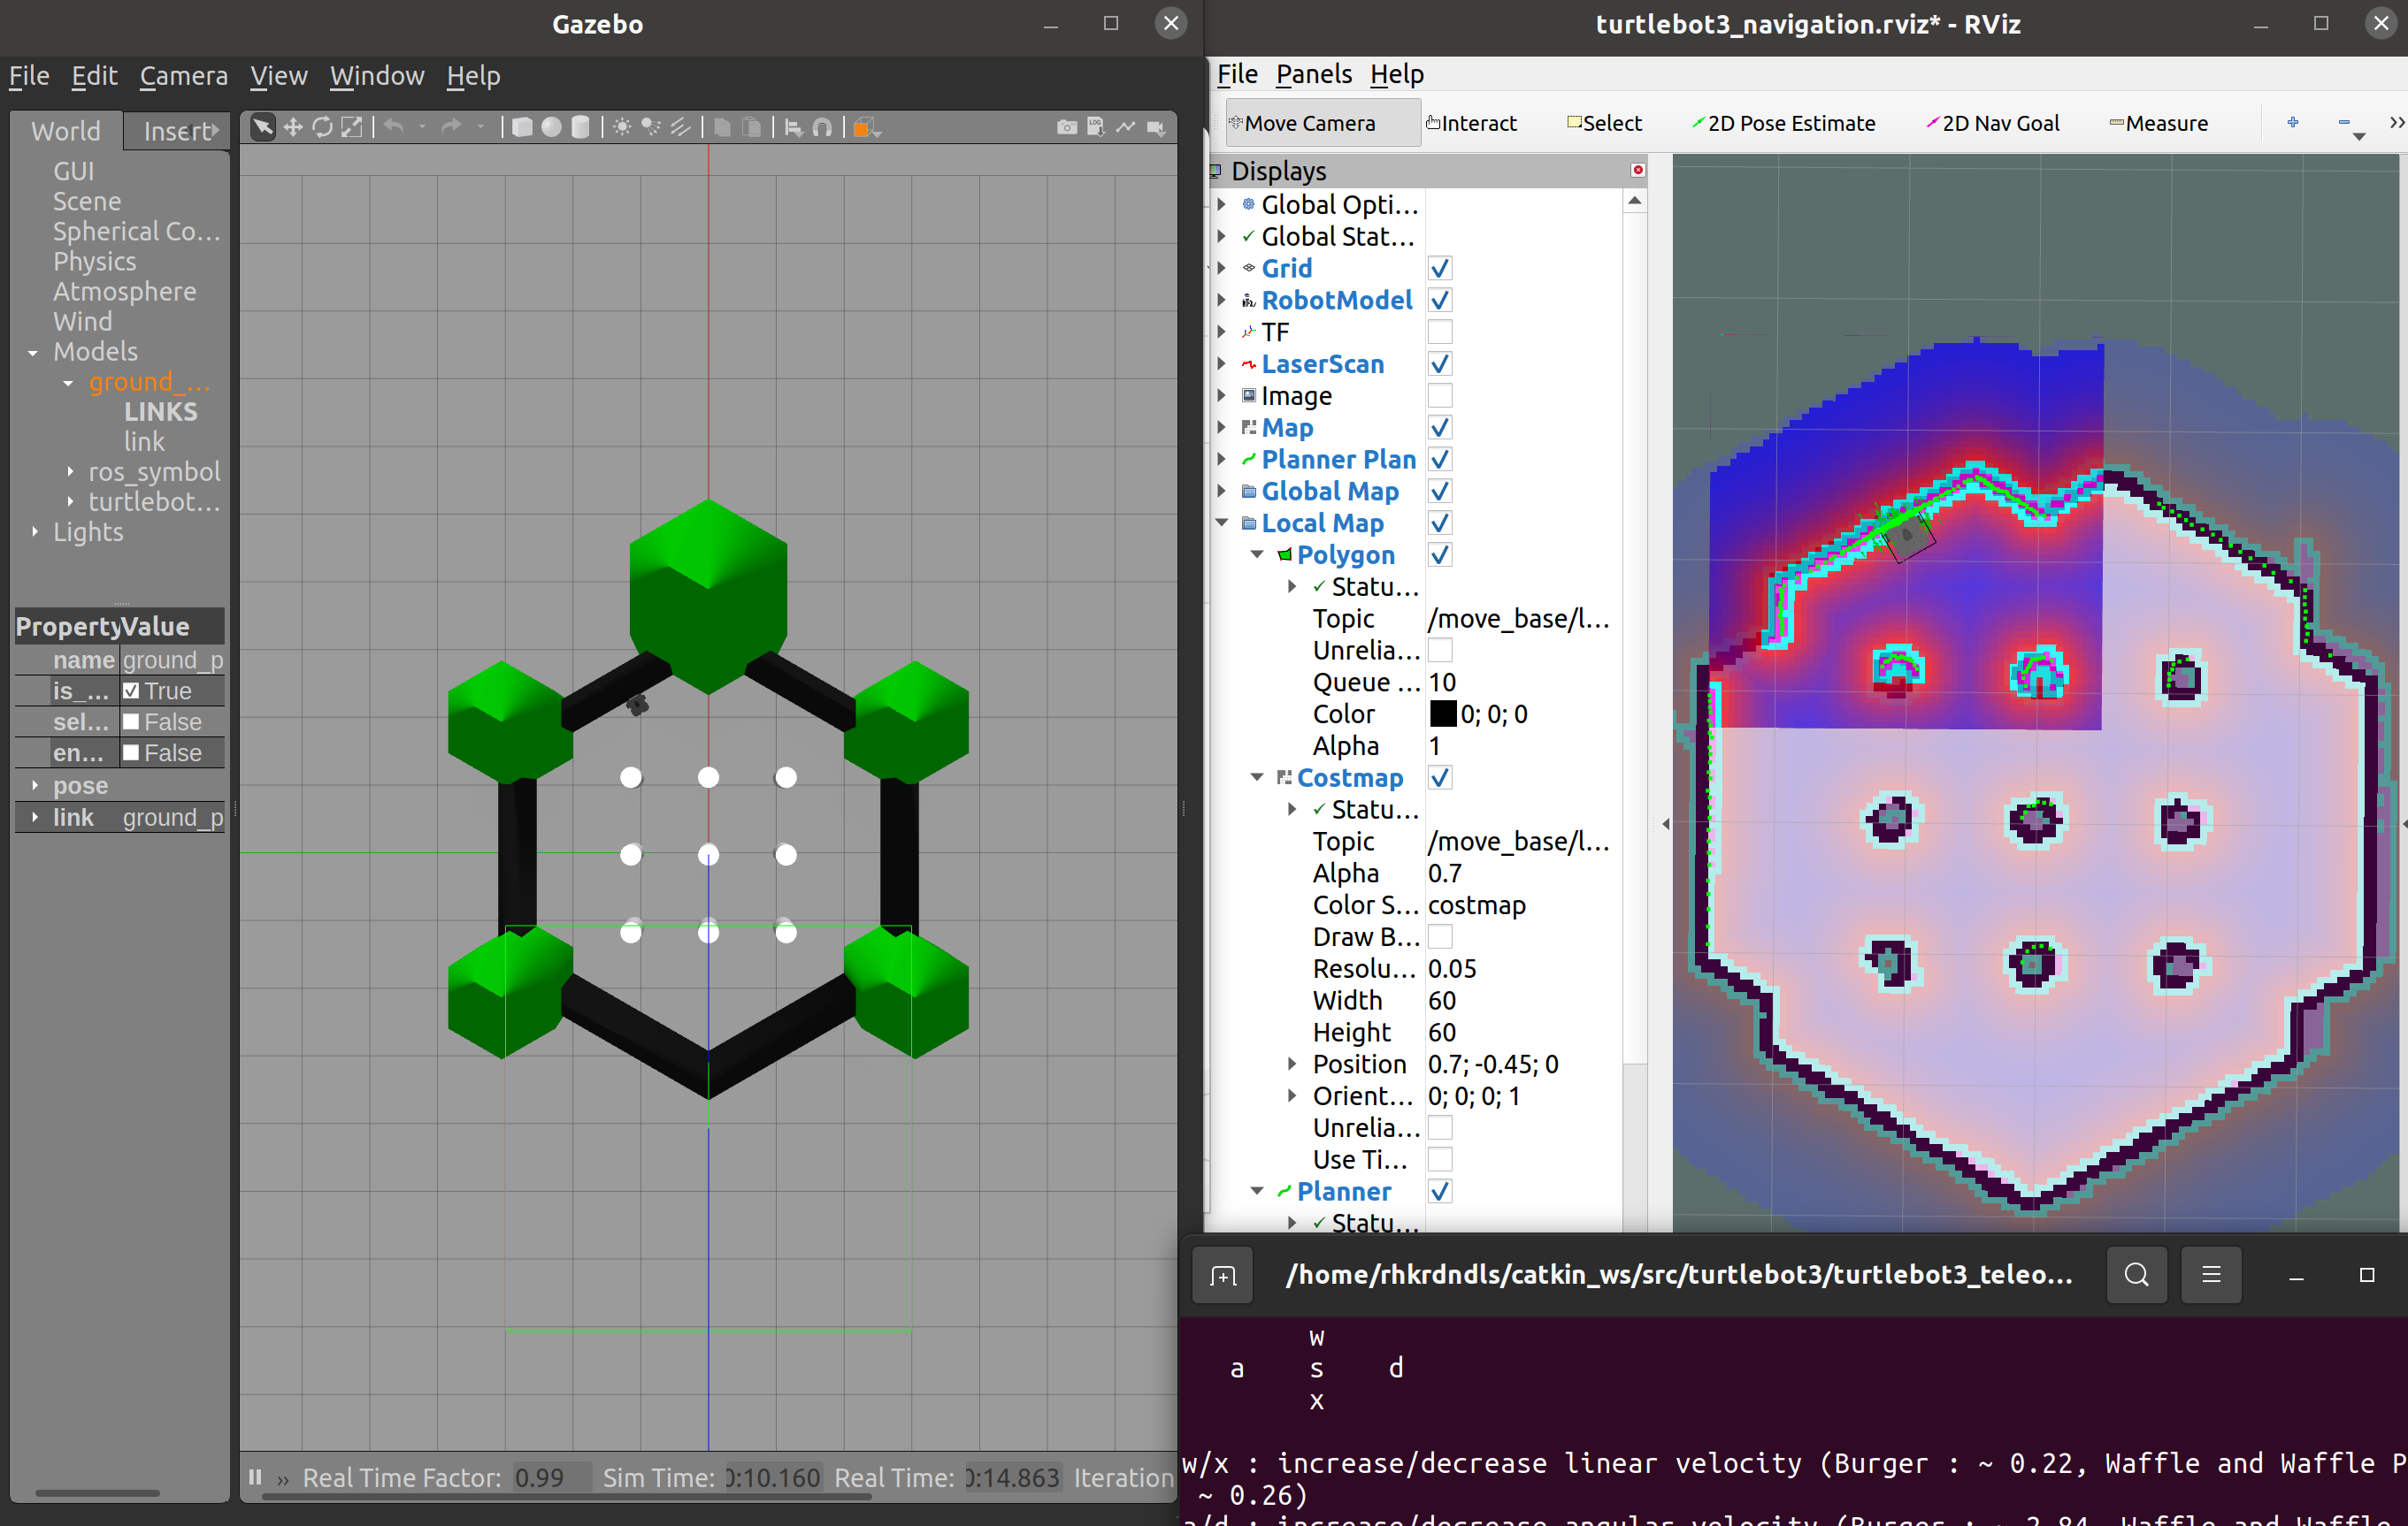The width and height of the screenshot is (2408, 1526).
Task: Toggle the Draw B... checkbox under Costmap
Action: pos(1440,937)
